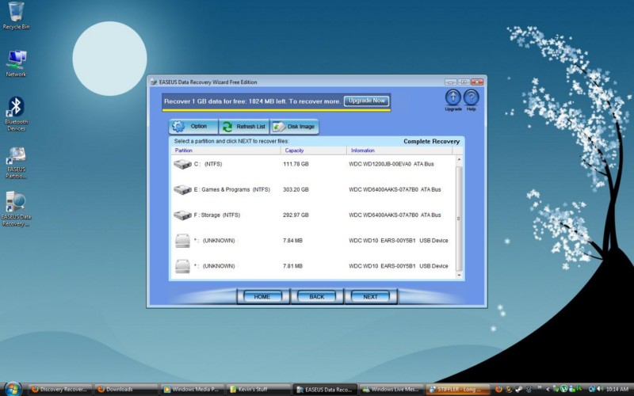Click the Refresh List button

click(244, 127)
